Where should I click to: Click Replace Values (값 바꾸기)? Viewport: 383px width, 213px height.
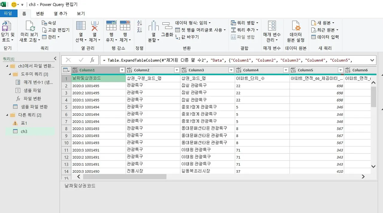tap(187, 37)
